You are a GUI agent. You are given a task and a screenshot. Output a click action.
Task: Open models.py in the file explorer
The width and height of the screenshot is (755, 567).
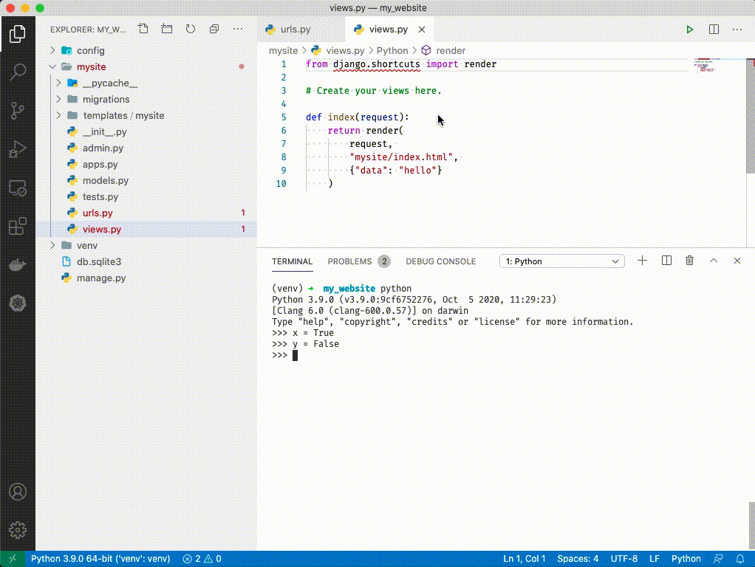[x=105, y=180]
